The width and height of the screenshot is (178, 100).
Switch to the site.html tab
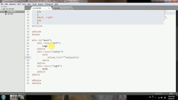tap(57, 8)
